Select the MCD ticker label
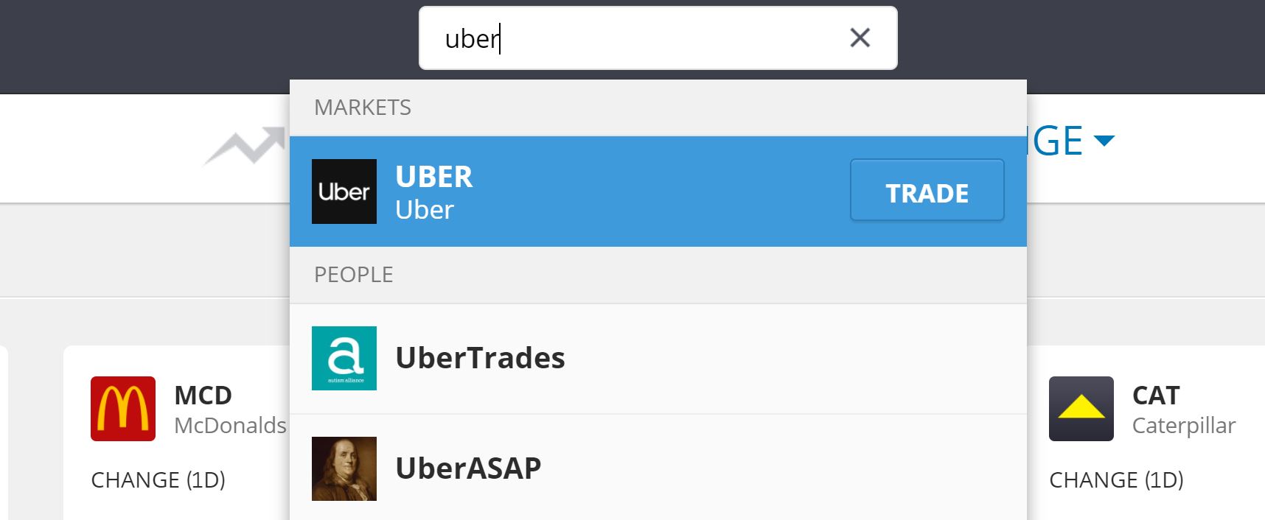Viewport: 1265px width, 520px height. click(x=202, y=395)
